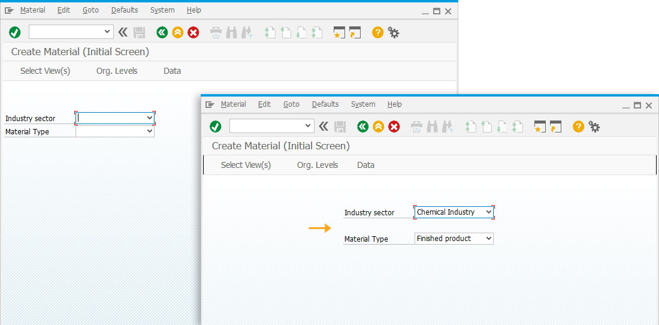Click green checkmark Enter icon in front window
Image resolution: width=659 pixels, height=325 pixels.
click(215, 127)
